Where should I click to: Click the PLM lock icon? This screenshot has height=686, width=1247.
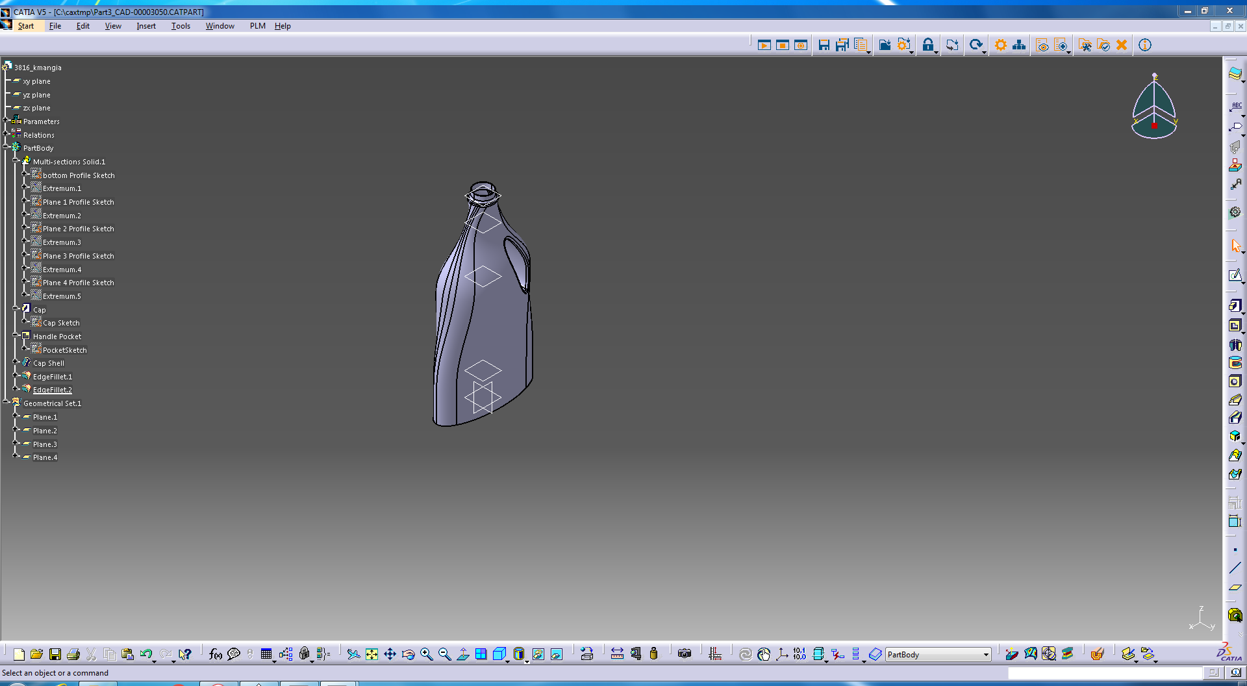pos(928,45)
